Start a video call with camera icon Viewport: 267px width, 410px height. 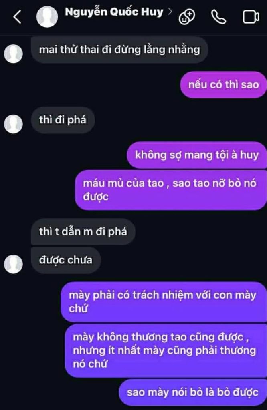pyautogui.click(x=251, y=17)
